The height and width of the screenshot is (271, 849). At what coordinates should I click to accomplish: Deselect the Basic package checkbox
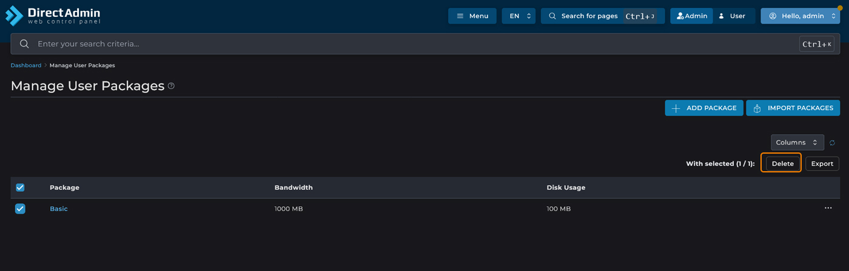[20, 209]
